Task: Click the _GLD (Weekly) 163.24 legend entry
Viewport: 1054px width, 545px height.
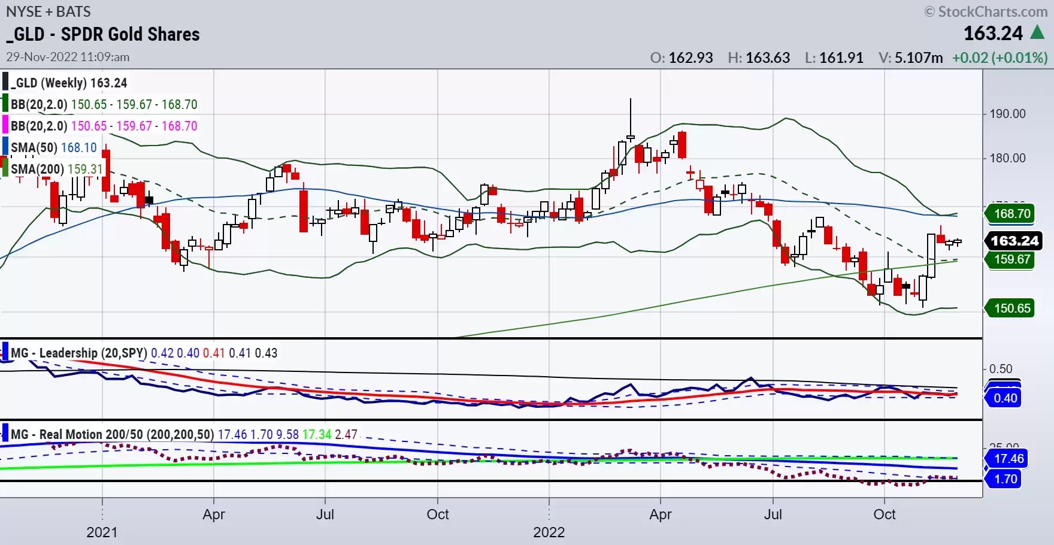Action: (x=69, y=83)
